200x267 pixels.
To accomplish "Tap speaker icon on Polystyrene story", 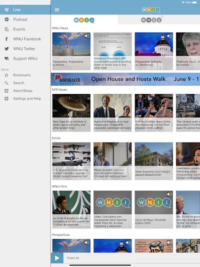I will [87, 36].
